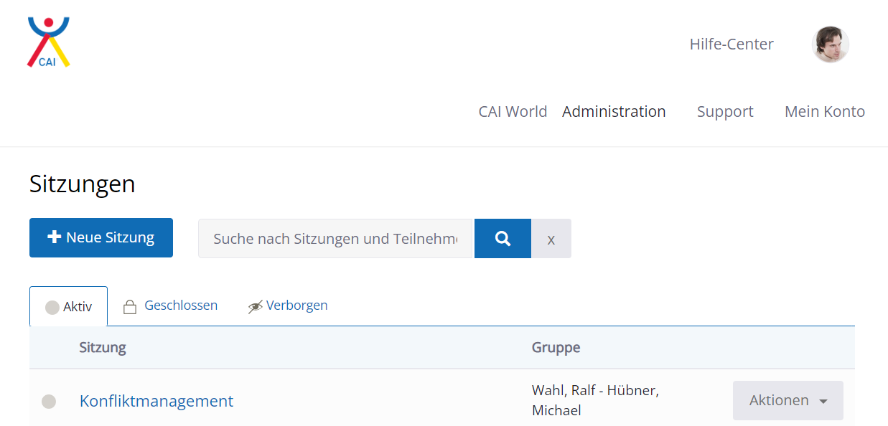Focus the session search field

[335, 238]
